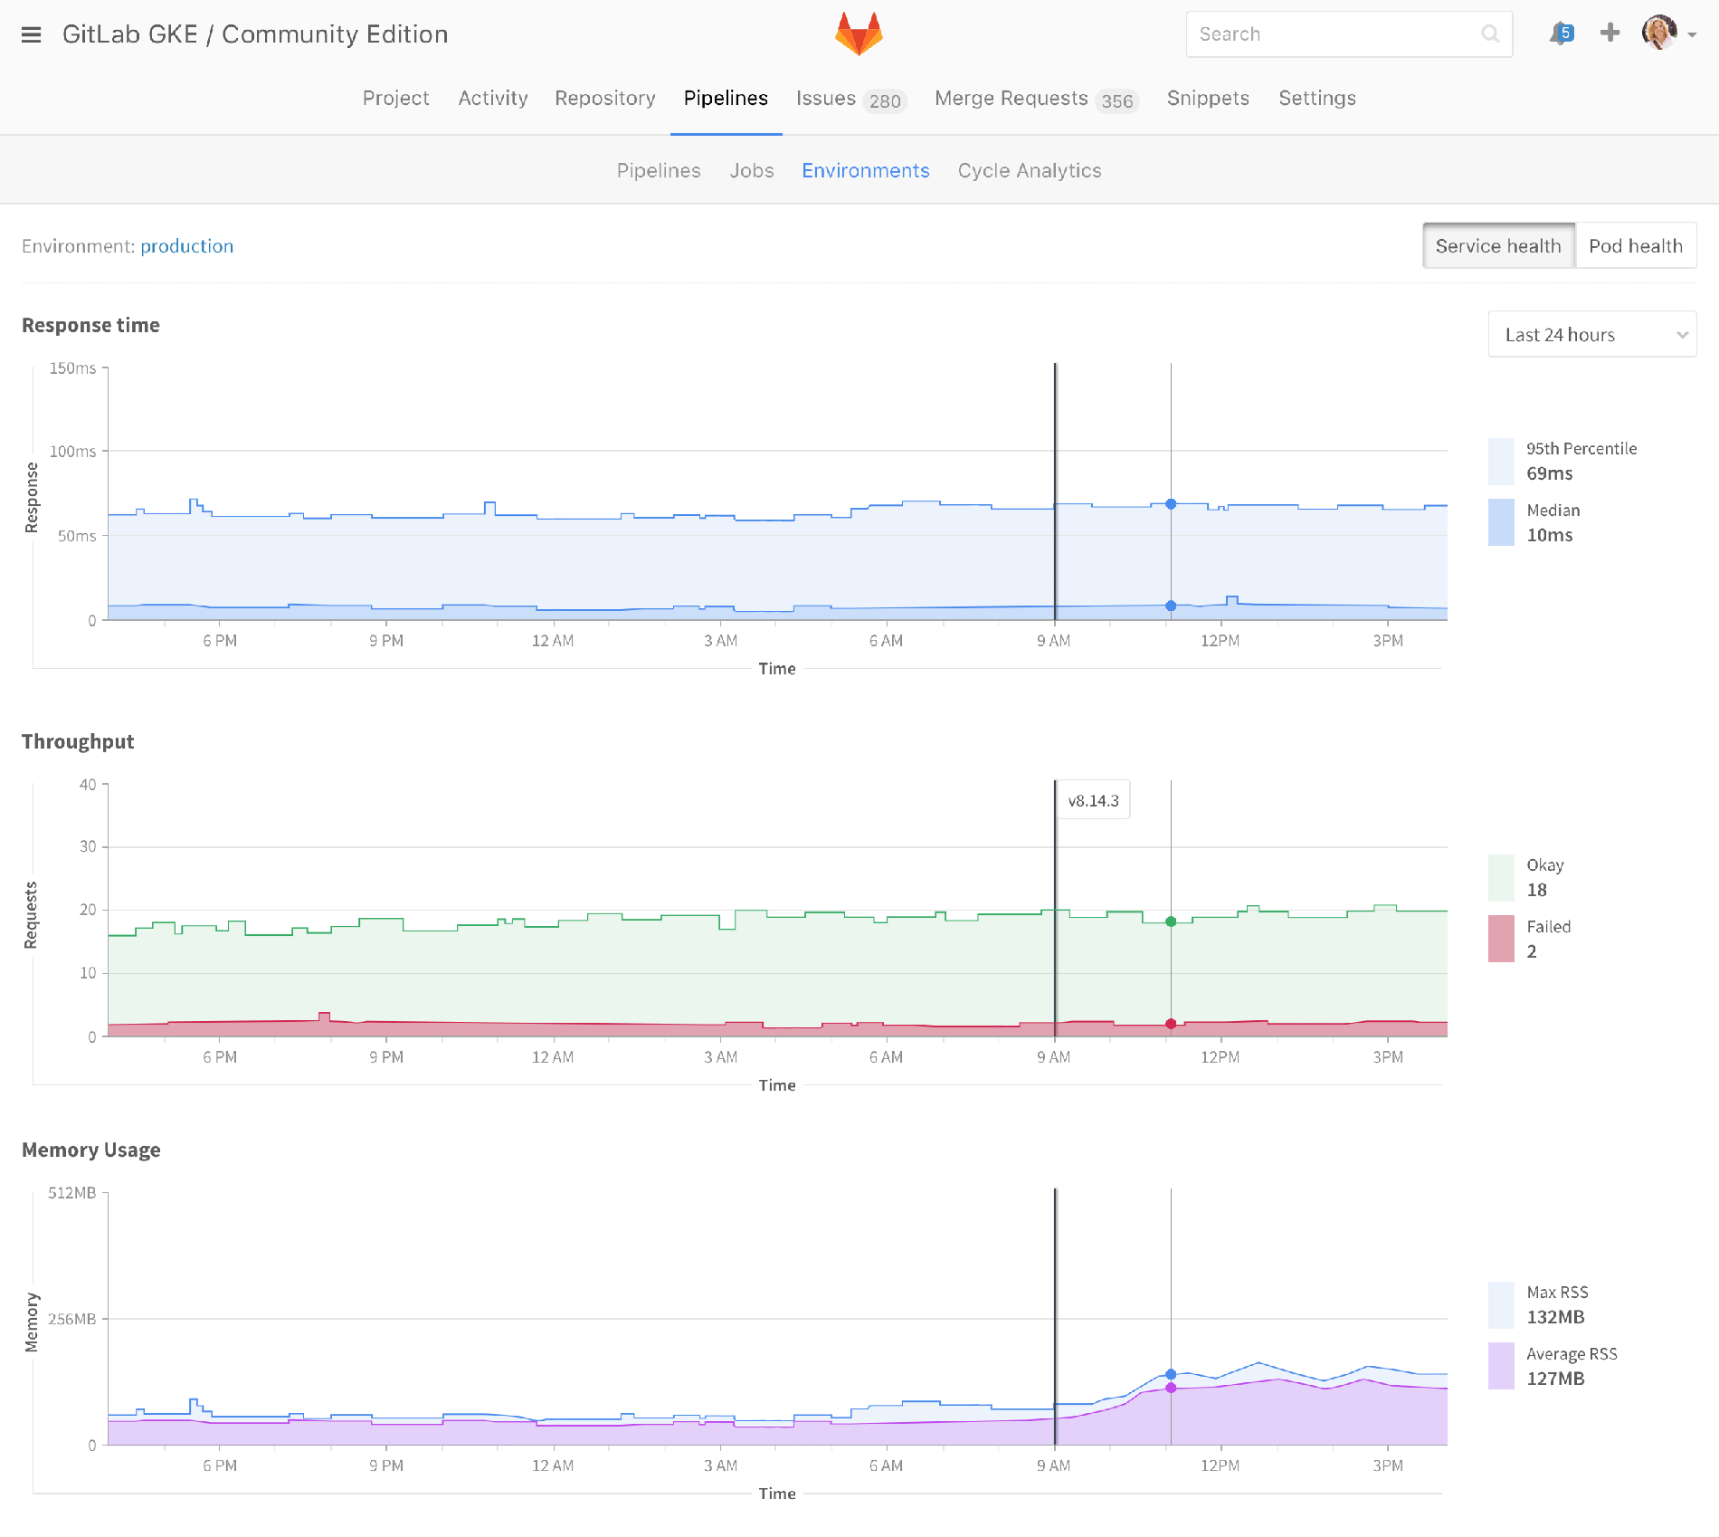Click the v8.14.3 deployment marker label
Image resolution: width=1719 pixels, height=1537 pixels.
1093,801
